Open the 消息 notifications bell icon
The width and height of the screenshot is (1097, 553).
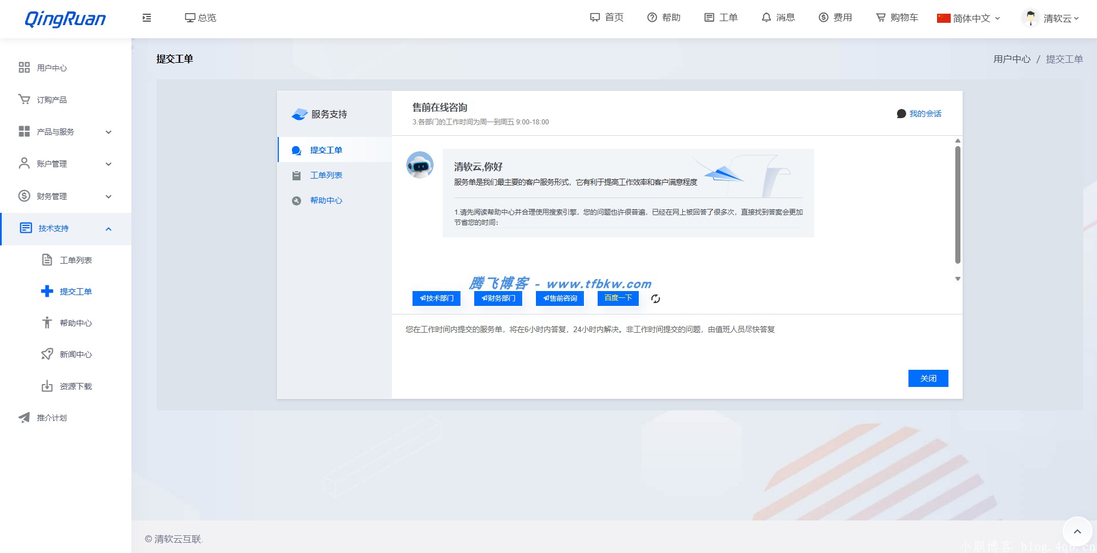pyautogui.click(x=767, y=18)
